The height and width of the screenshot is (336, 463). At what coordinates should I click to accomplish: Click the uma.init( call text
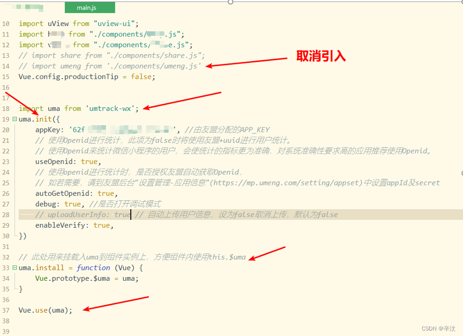tap(39, 119)
